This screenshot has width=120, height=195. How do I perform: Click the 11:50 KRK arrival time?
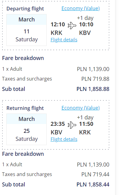(86, 124)
